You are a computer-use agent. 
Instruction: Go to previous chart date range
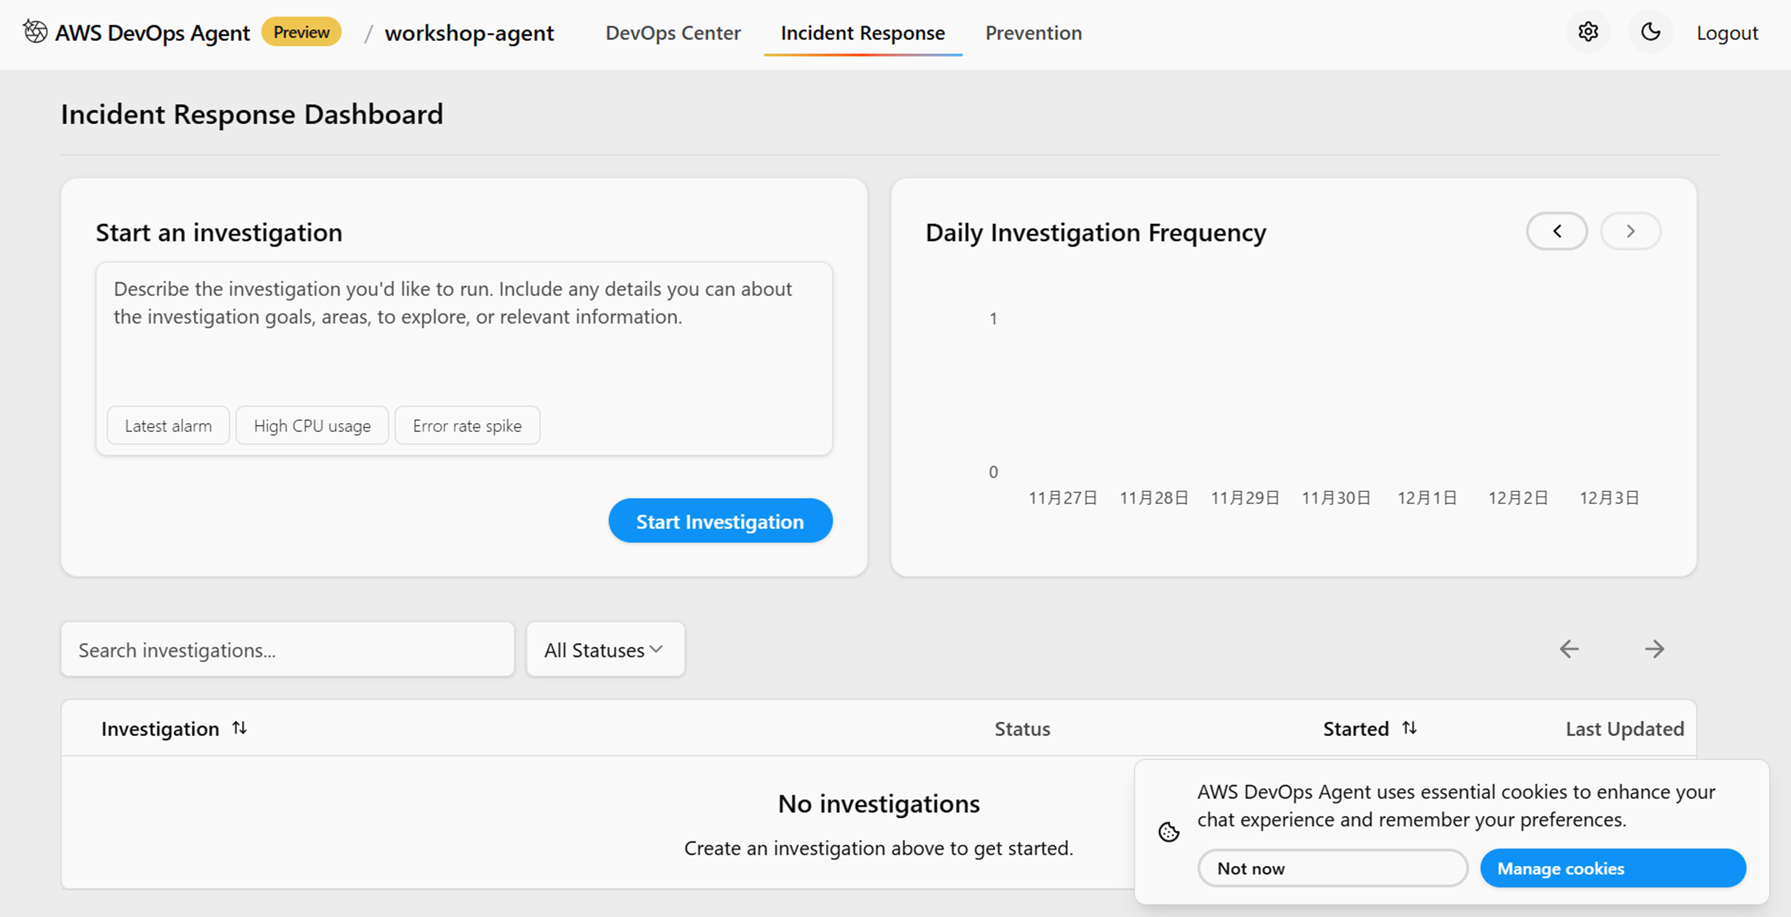(x=1556, y=231)
